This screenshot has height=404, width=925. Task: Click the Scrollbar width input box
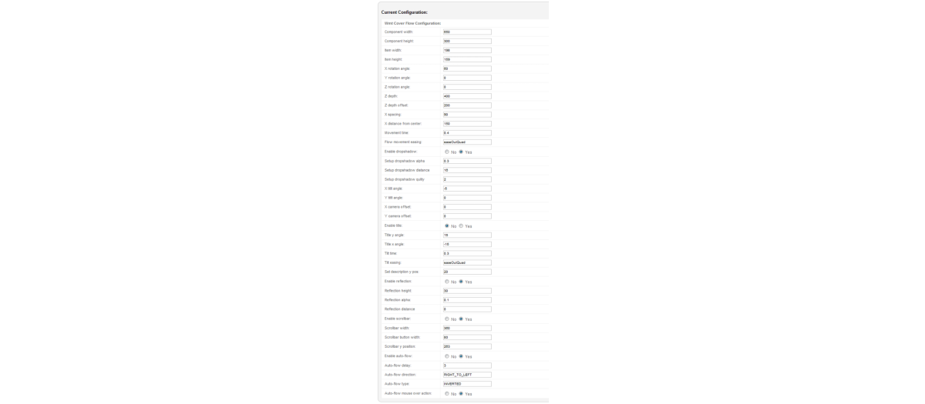pyautogui.click(x=466, y=328)
